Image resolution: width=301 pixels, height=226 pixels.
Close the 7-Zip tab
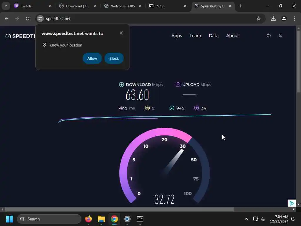[185, 6]
